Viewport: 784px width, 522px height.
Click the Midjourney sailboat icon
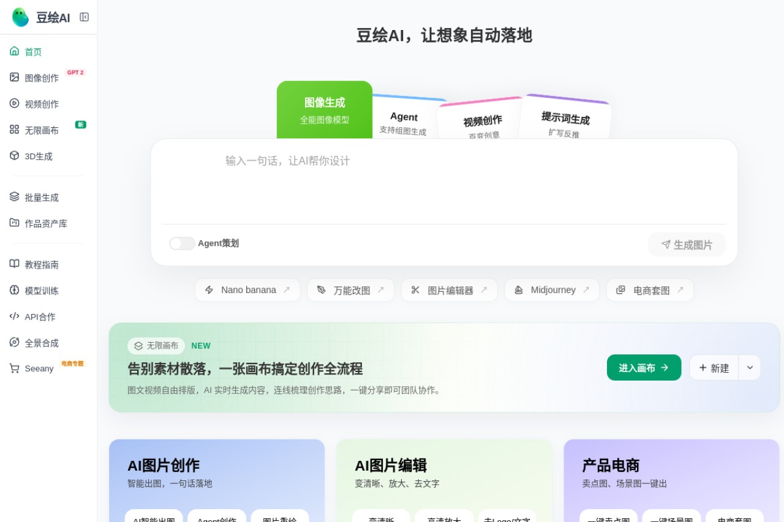[x=519, y=290]
